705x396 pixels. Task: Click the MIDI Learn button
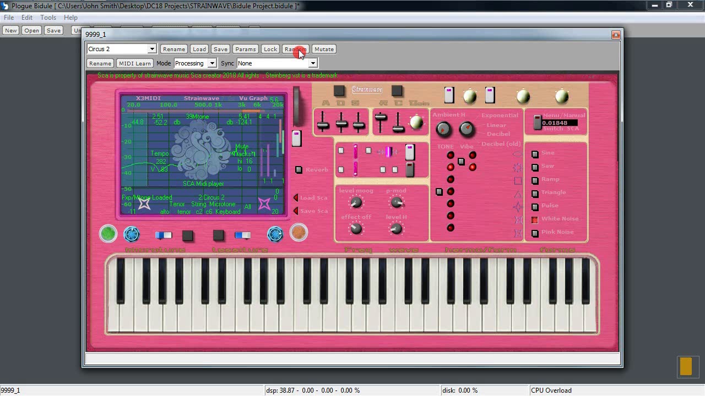click(135, 63)
